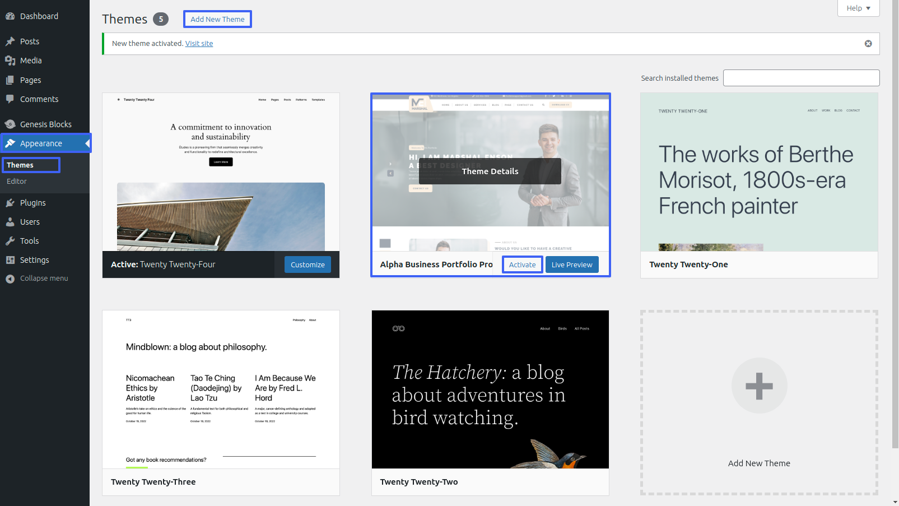The width and height of the screenshot is (899, 506).
Task: Select Twenty Twenty-Three theme thumbnail
Action: (x=221, y=389)
